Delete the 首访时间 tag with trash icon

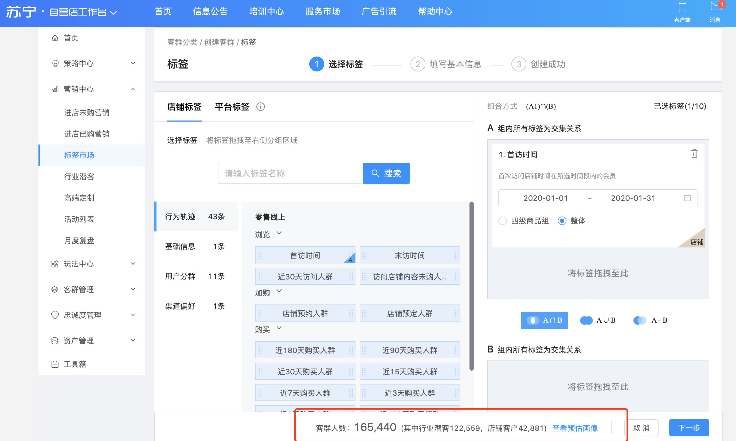click(x=694, y=154)
